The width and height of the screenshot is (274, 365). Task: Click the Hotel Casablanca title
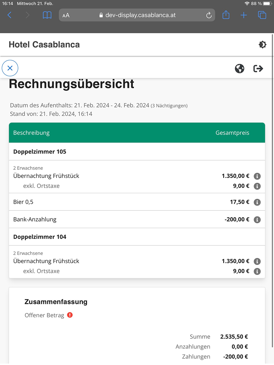click(44, 45)
